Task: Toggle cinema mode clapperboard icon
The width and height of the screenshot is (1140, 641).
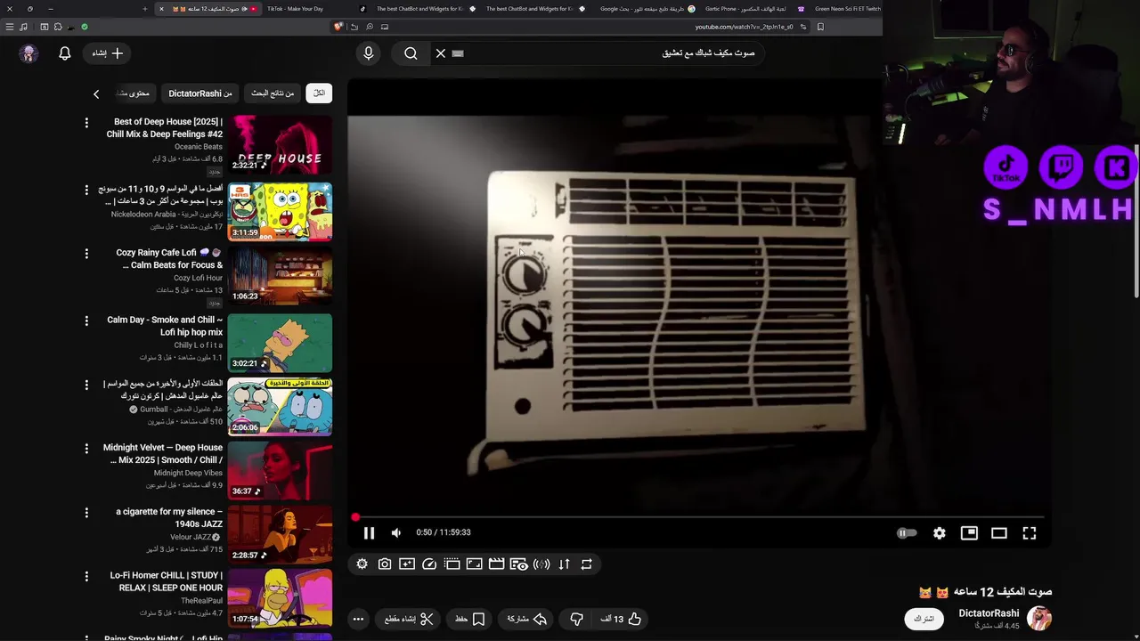Action: coord(496,564)
